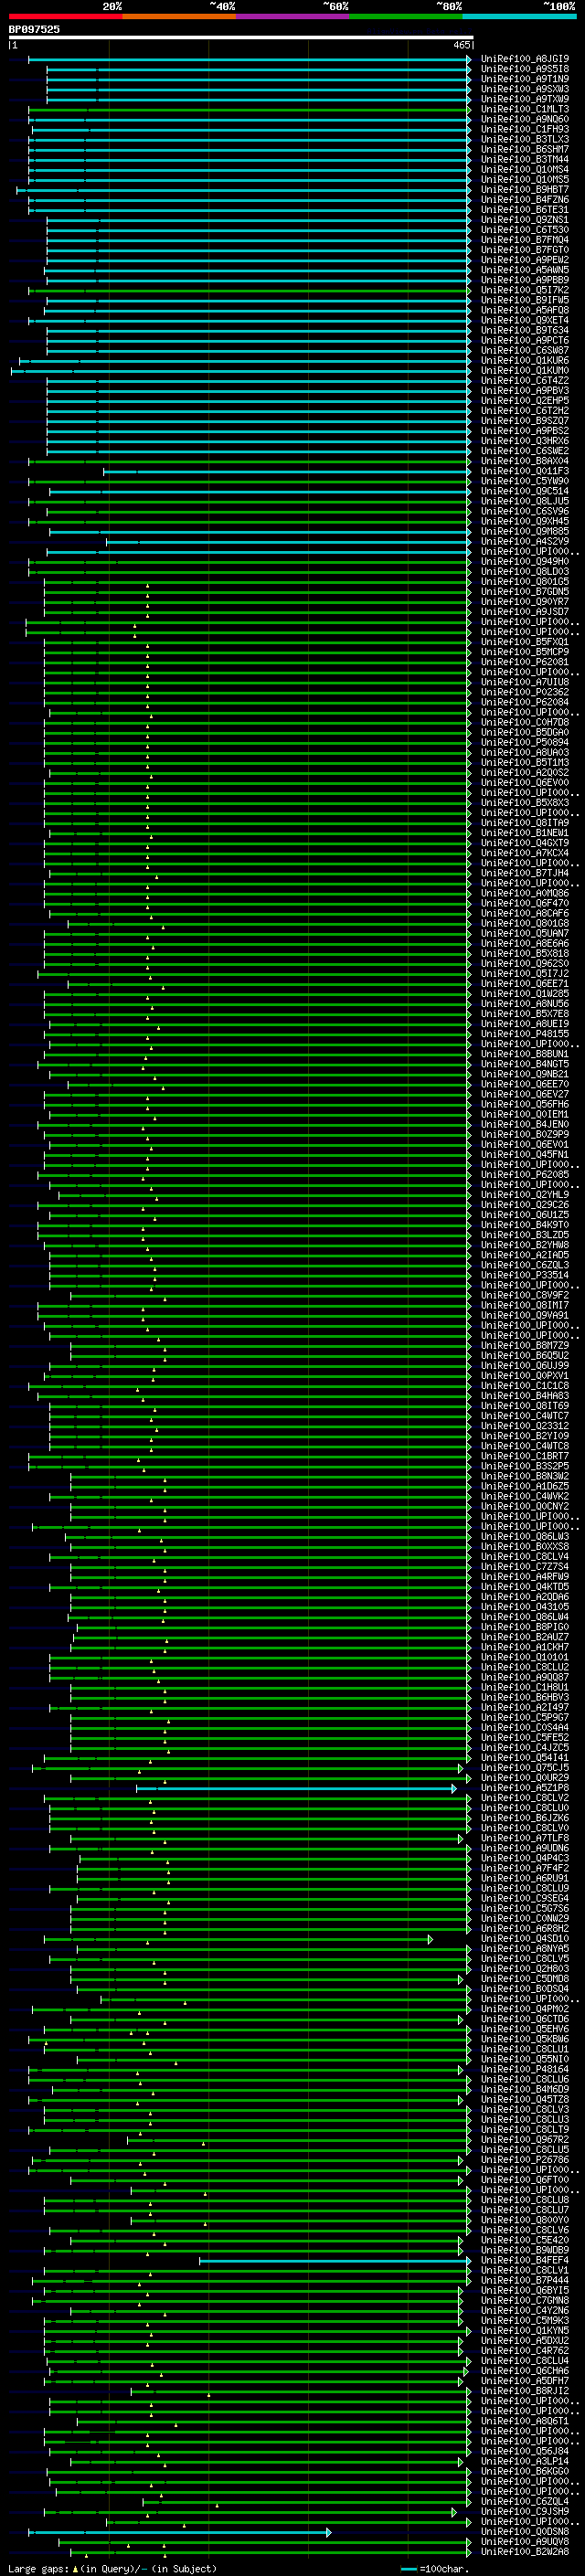
Task: Select hit UniRef100_A3LP14
Action: pyautogui.click(x=525, y=2461)
